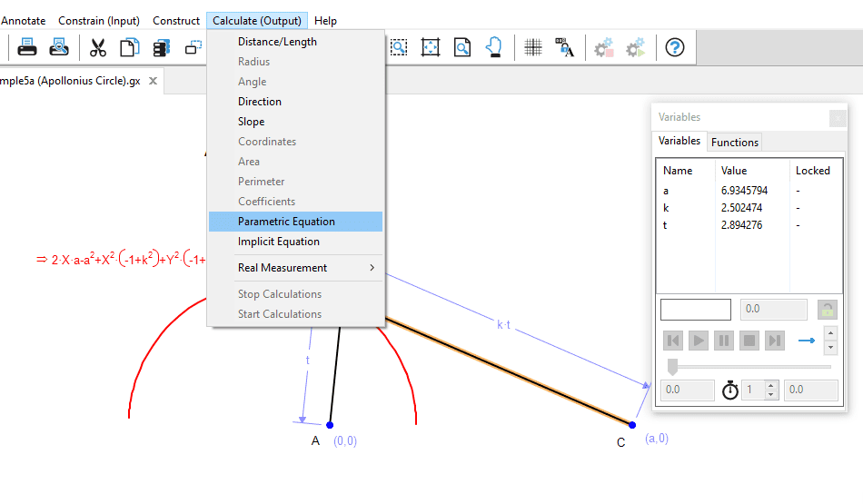
Task: Select Parametric Equation menu entry
Action: tap(295, 222)
